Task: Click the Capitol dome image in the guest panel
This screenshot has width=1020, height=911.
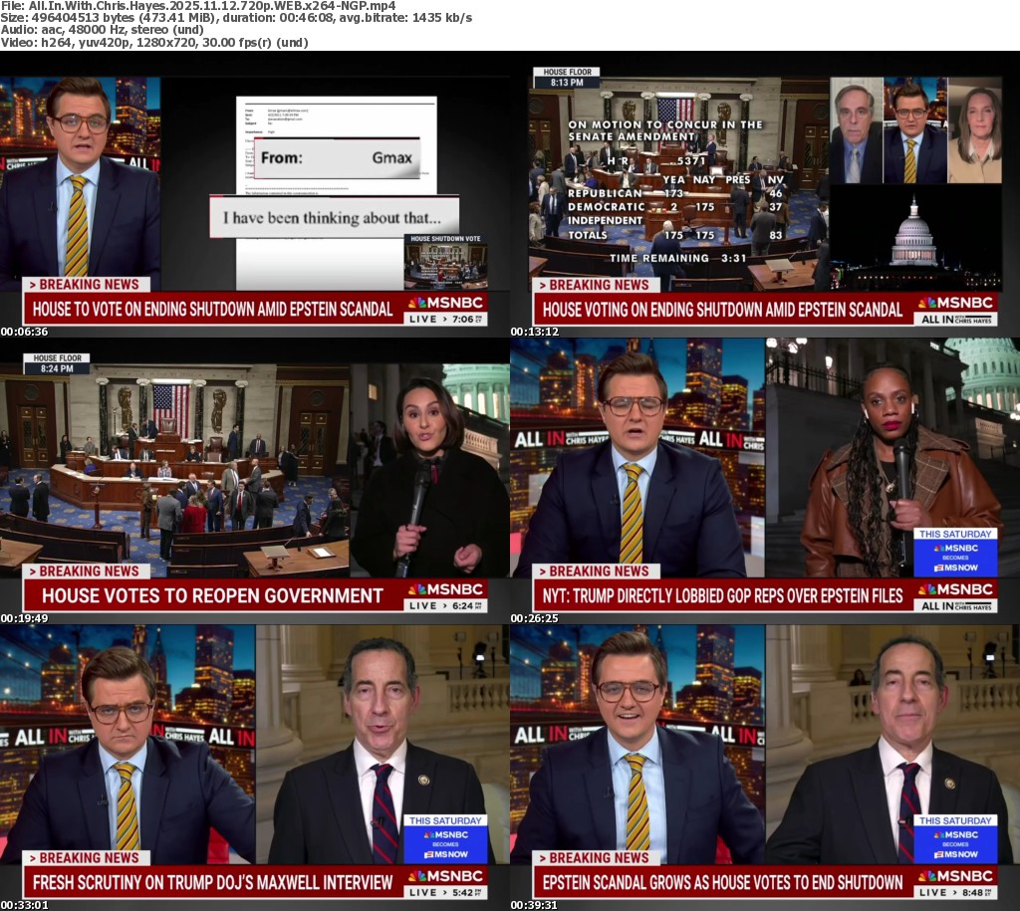Action: click(913, 235)
